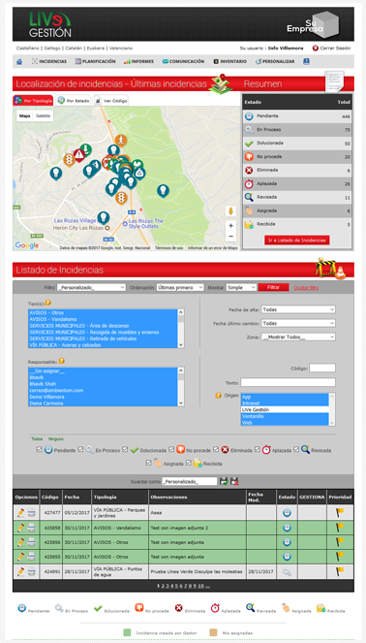This screenshot has height=643, width=366.
Task: Click the Todos status link
Action: [x=37, y=438]
